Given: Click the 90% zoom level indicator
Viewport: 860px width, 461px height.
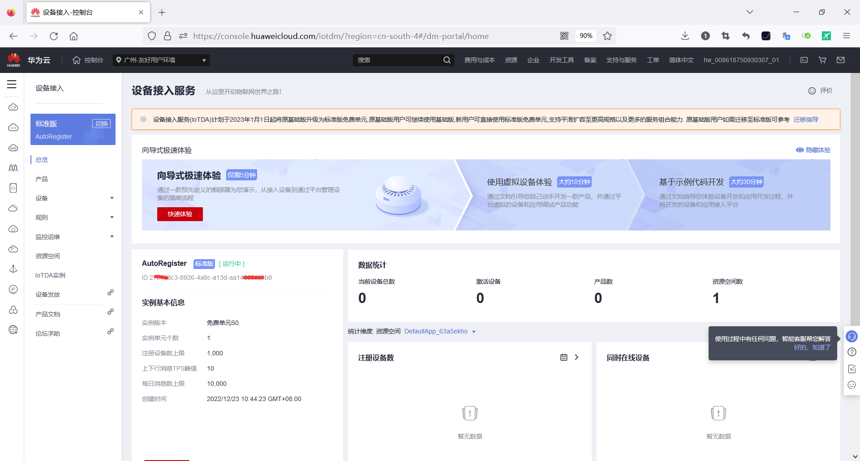Looking at the screenshot, I should [586, 36].
